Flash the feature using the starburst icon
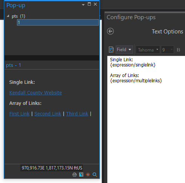Screen dimensions: 185x183 click(88, 174)
